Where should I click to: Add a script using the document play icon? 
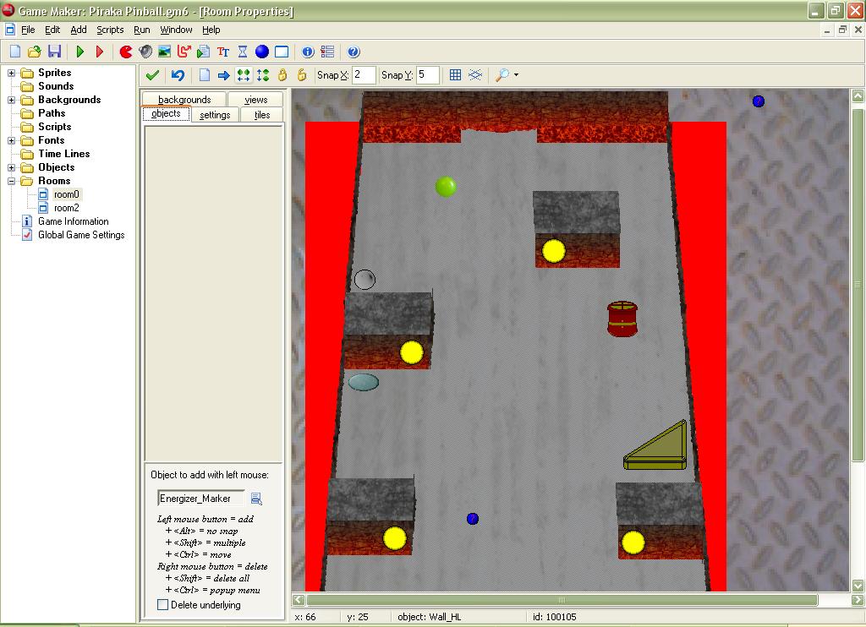203,52
